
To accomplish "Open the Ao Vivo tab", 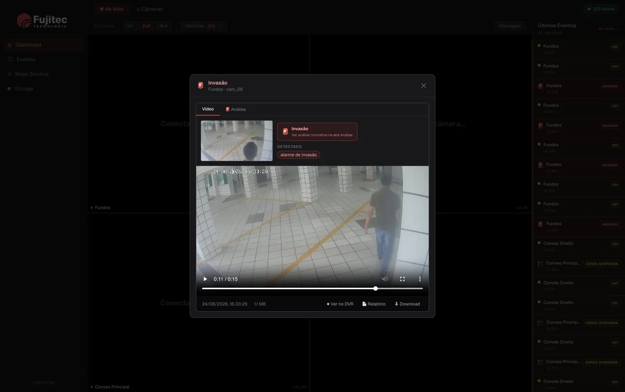I will (111, 9).
